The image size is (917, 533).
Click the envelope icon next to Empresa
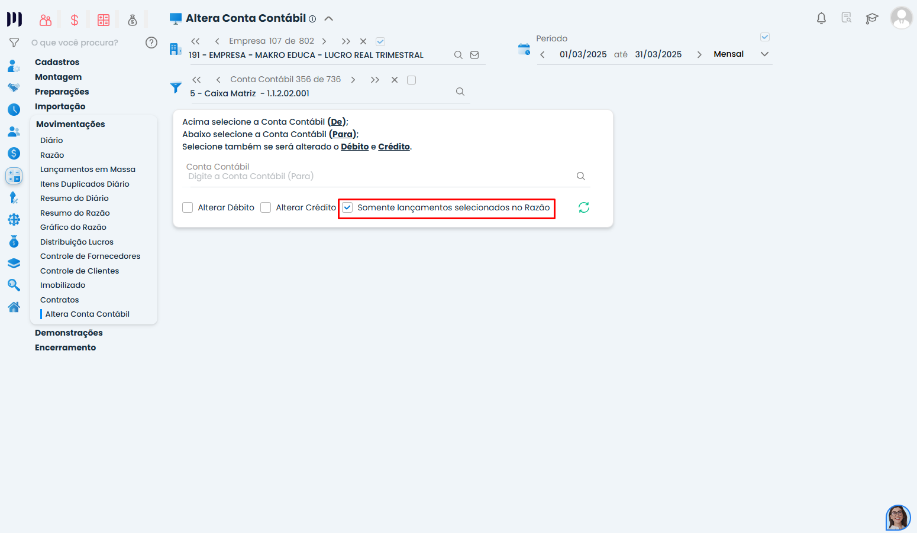(474, 55)
